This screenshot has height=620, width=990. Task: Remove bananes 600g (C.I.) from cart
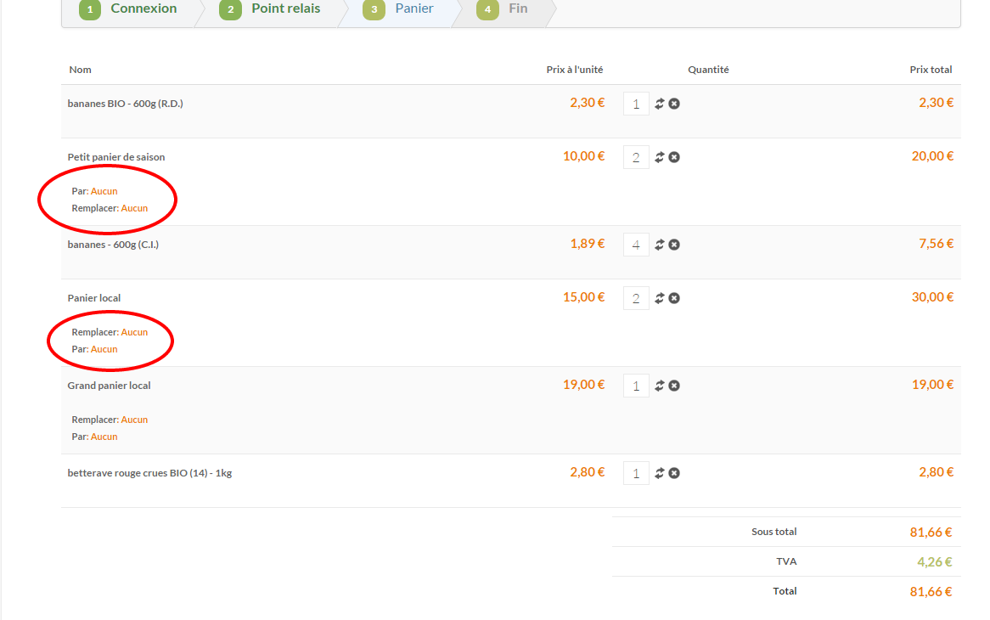pos(674,245)
